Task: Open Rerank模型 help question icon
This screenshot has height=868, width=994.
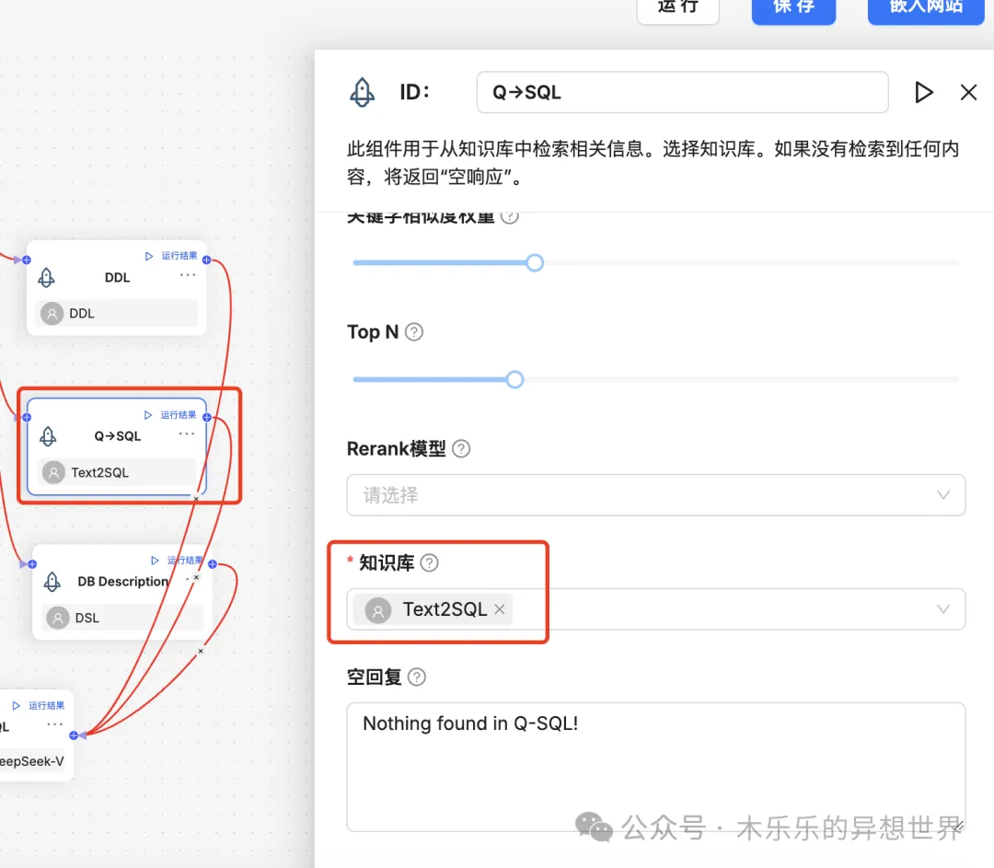Action: pos(461,449)
